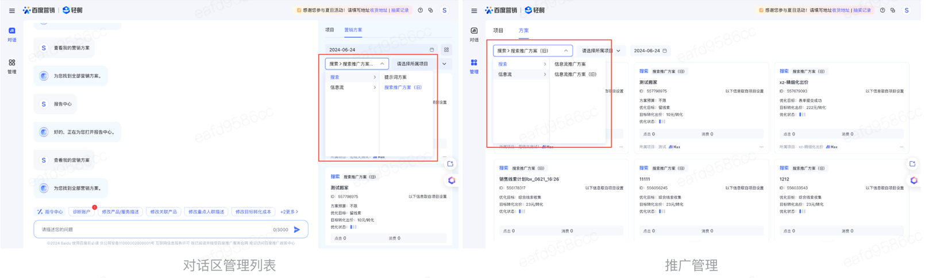Click calendar icon in left panel's date field
The width and height of the screenshot is (929, 278).
click(432, 50)
